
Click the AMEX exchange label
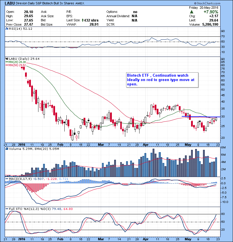pyautogui.click(x=80, y=3)
